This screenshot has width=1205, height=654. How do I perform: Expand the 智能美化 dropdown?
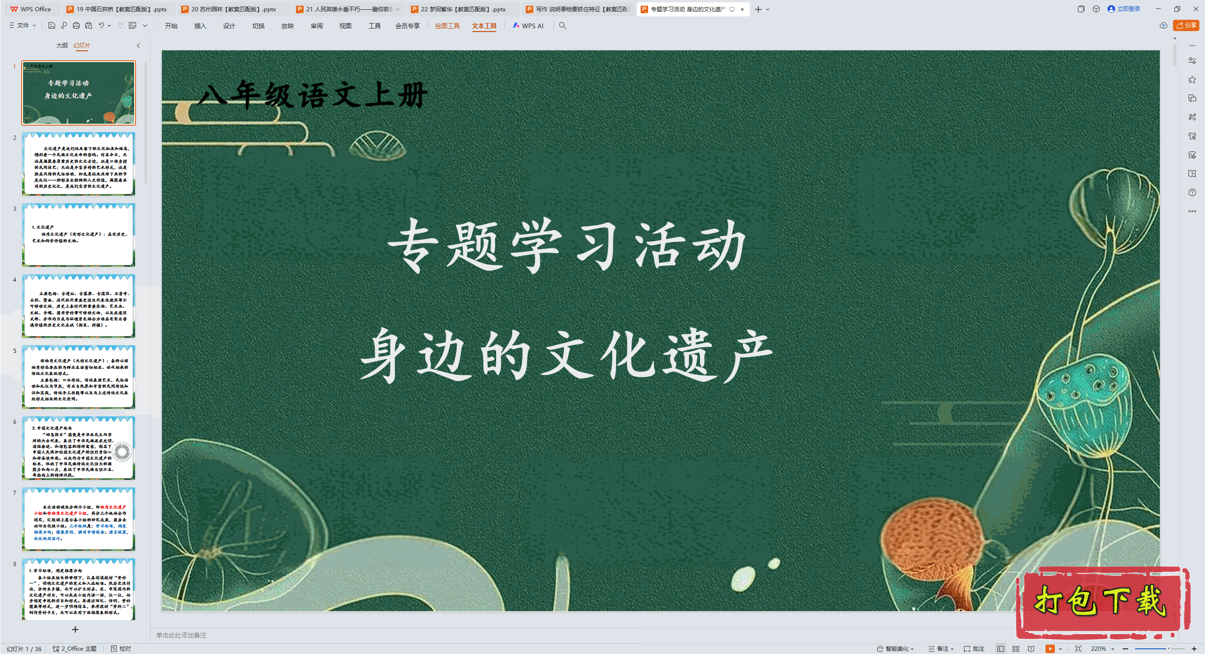(x=896, y=648)
